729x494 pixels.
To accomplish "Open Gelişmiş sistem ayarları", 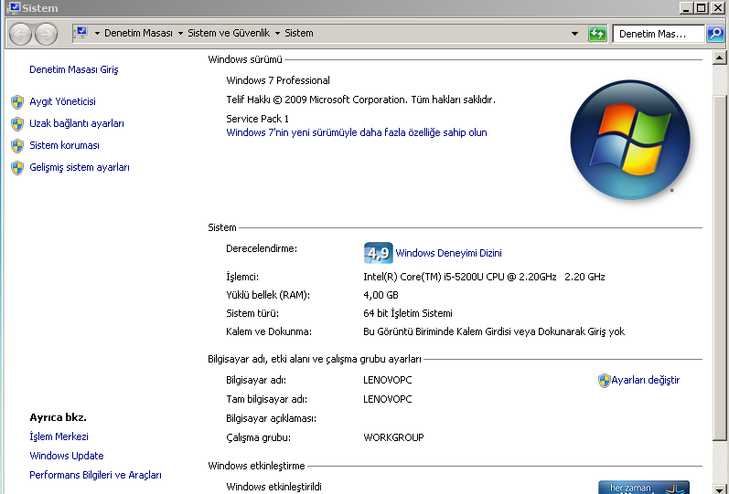I will tap(80, 167).
